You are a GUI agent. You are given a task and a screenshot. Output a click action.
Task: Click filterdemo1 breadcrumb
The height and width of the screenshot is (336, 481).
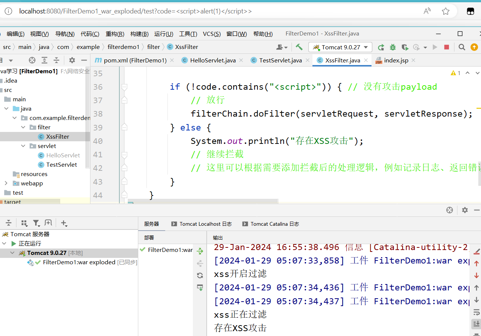point(123,47)
